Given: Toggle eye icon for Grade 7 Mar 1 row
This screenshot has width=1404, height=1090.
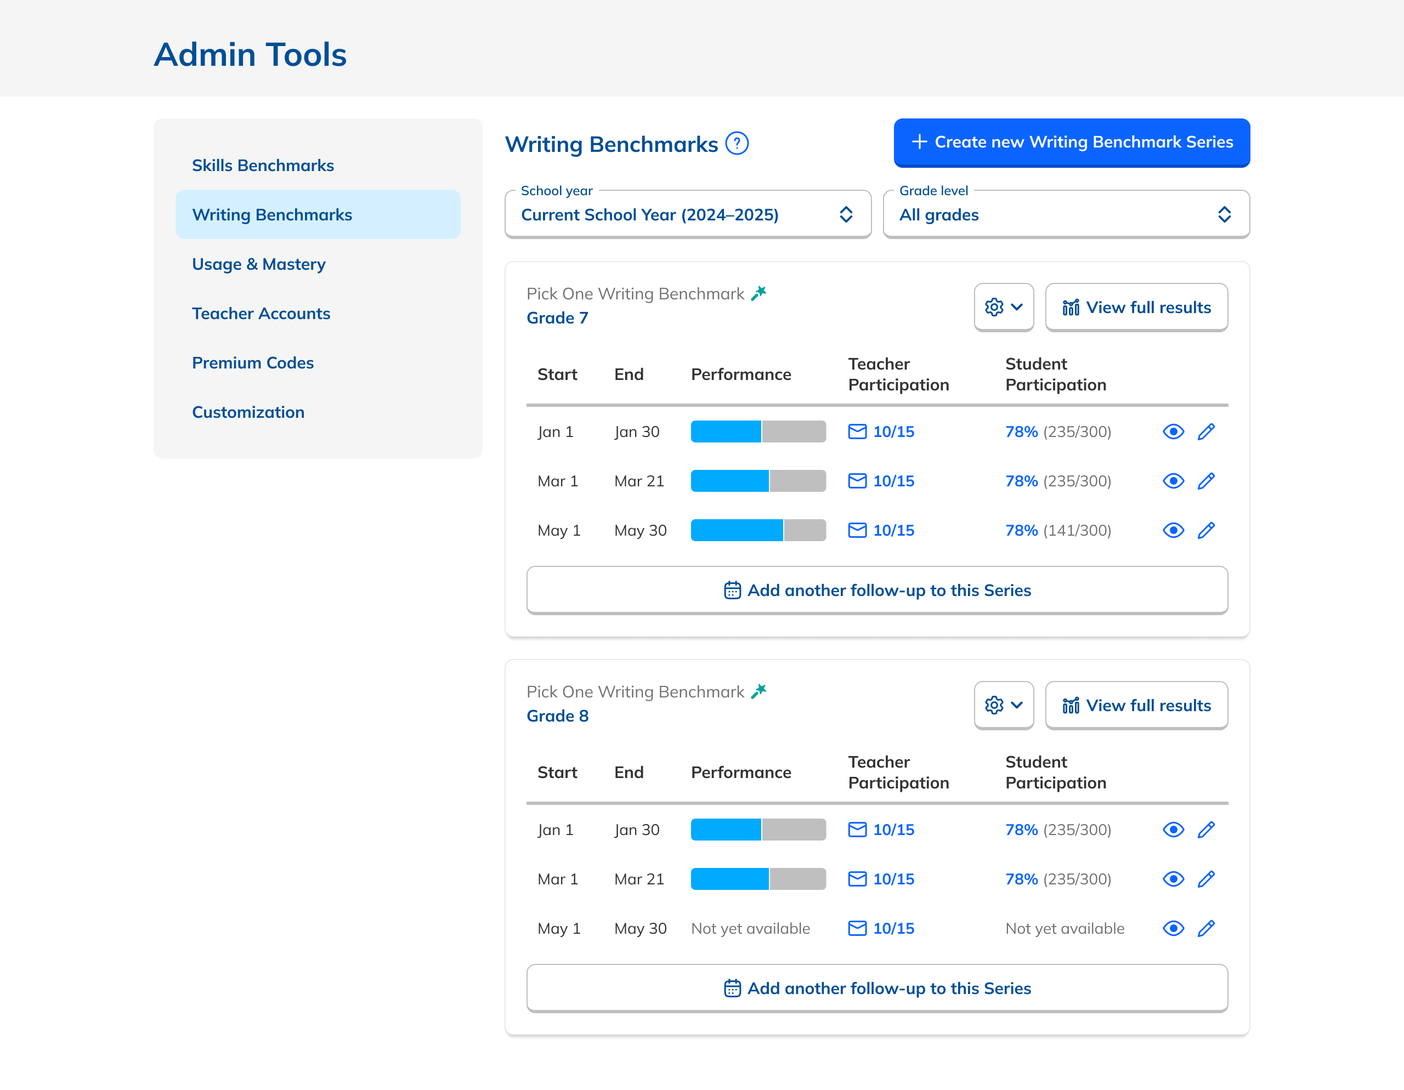Looking at the screenshot, I should click(x=1173, y=481).
